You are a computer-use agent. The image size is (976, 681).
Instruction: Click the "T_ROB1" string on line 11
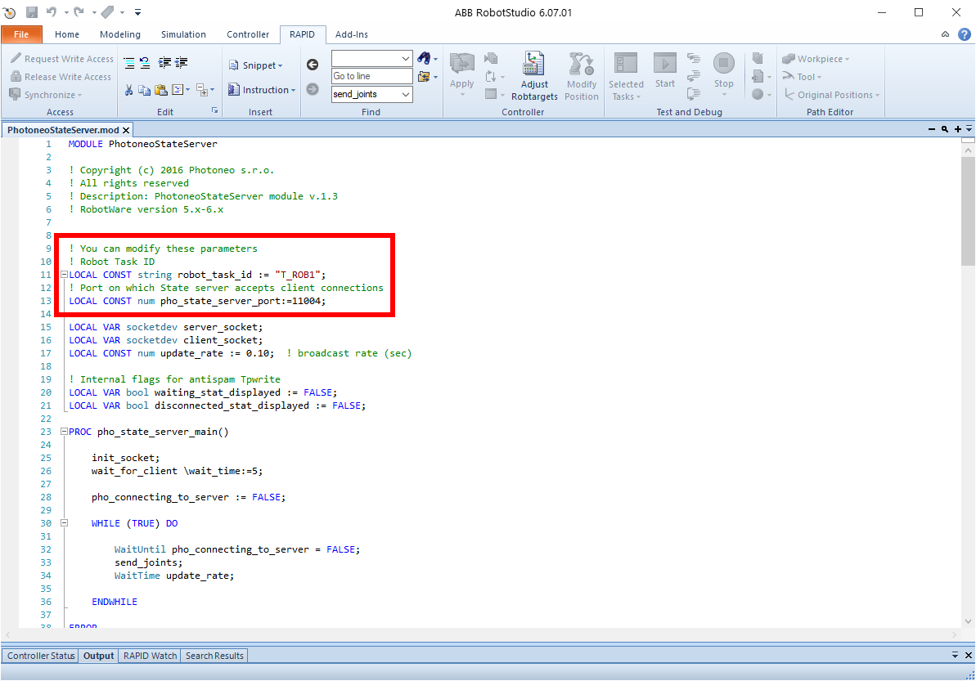(x=298, y=274)
